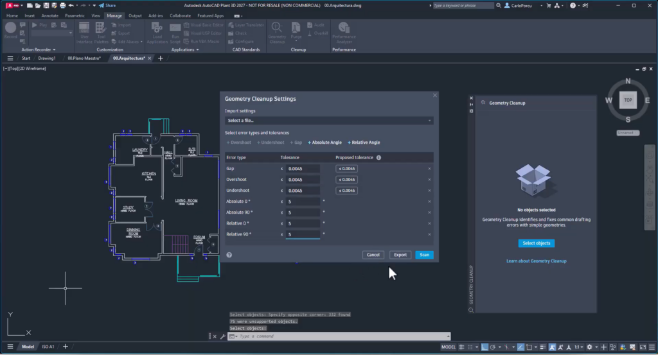The height and width of the screenshot is (355, 658).
Task: Switch to the Output ribbon tab
Action: tap(135, 16)
